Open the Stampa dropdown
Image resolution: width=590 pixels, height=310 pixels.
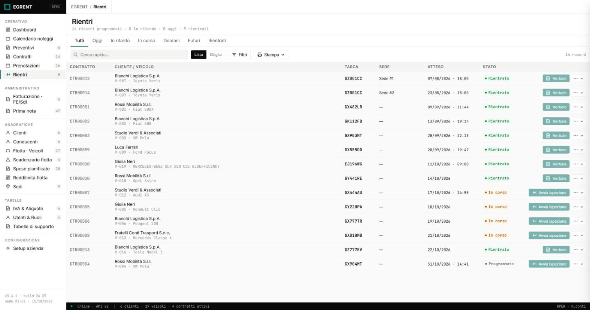271,55
